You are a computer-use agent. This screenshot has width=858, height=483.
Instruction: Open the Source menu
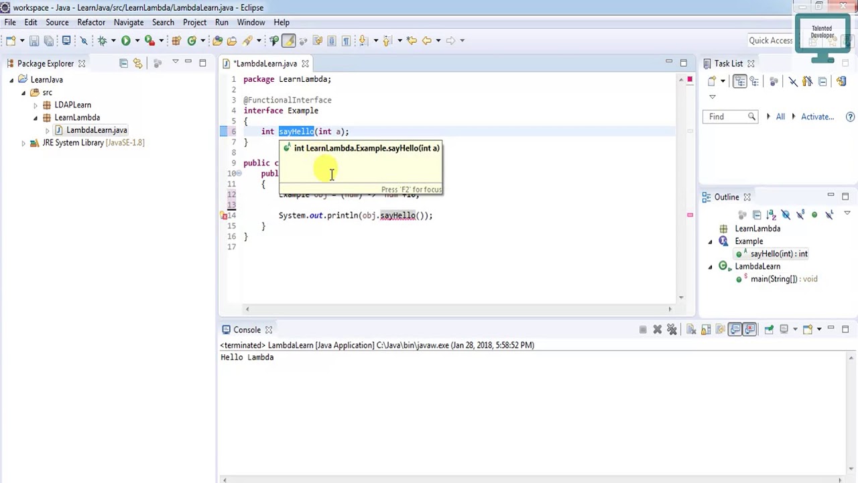click(x=57, y=22)
